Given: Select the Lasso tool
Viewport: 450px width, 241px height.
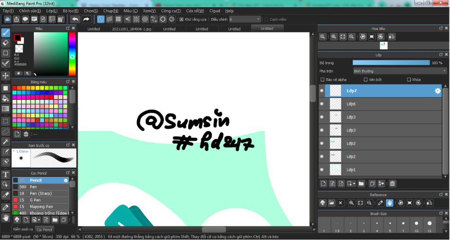Looking at the screenshot, I should (5, 131).
